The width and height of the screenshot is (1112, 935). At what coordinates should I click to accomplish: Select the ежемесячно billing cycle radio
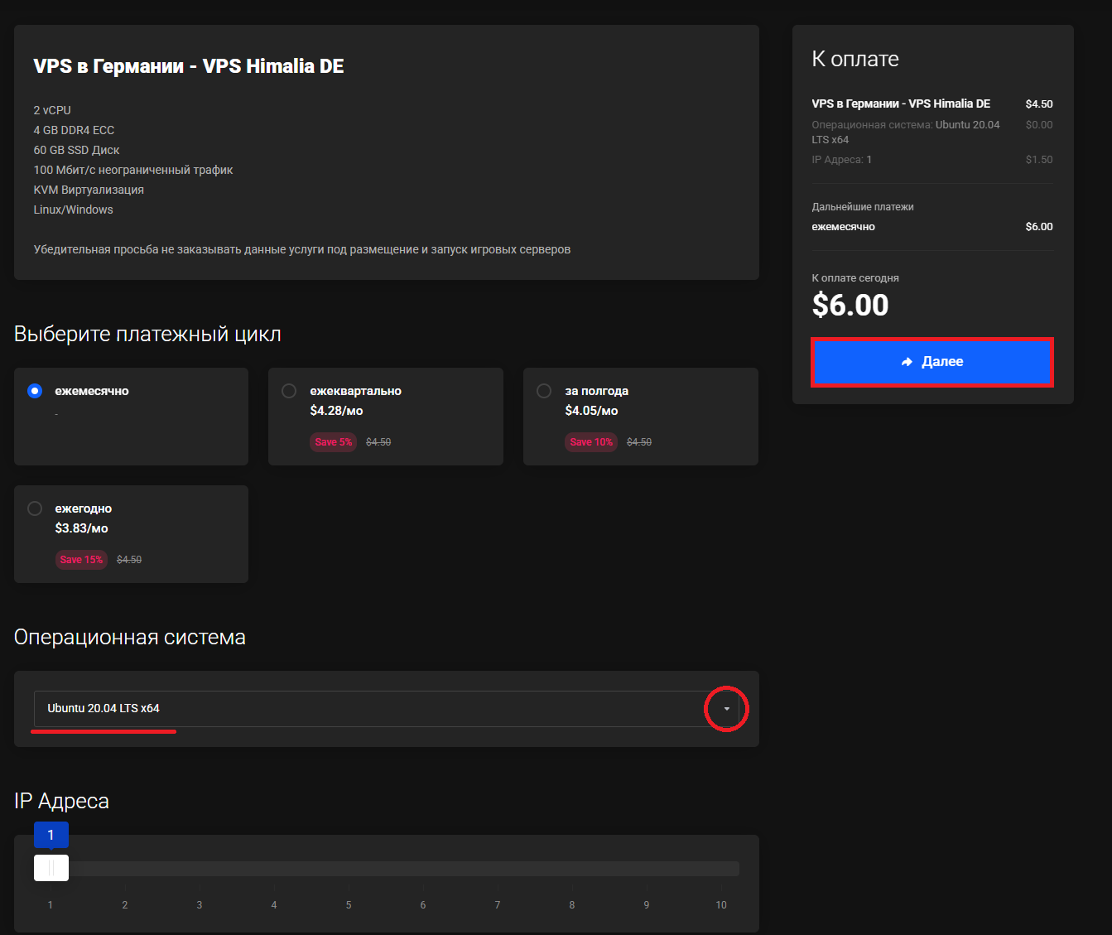tap(35, 391)
